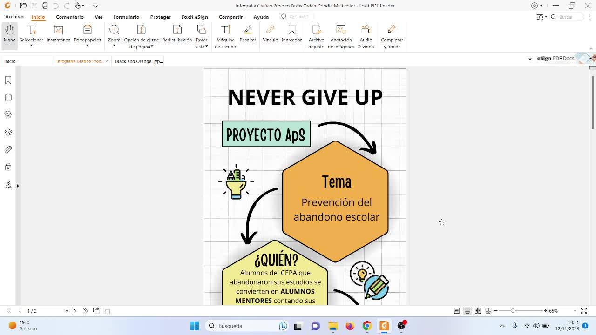Switch to Foxit eSign tab
This screenshot has width=596, height=335.
coord(195,17)
